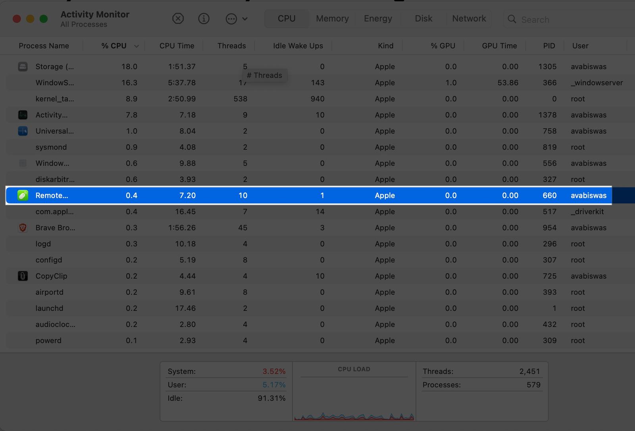Select the kernel_ta... process row
This screenshot has width=635, height=431.
321,99
